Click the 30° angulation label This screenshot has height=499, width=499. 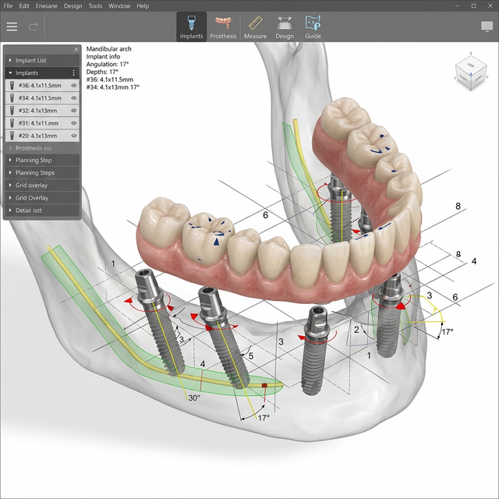(x=194, y=398)
